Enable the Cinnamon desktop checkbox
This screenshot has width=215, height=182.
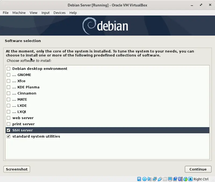9,93
